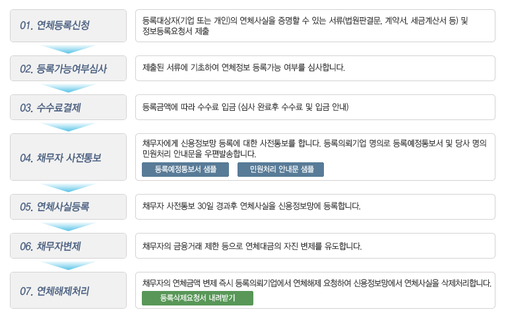508x318 pixels.
Task: Click the blue arrow below 등록가능여부심사
Action: pyautogui.click(x=69, y=88)
